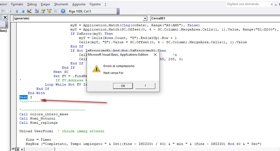
Task: Click 'Errore di compilazione:' dialog text
Action: pyautogui.click(x=119, y=66)
